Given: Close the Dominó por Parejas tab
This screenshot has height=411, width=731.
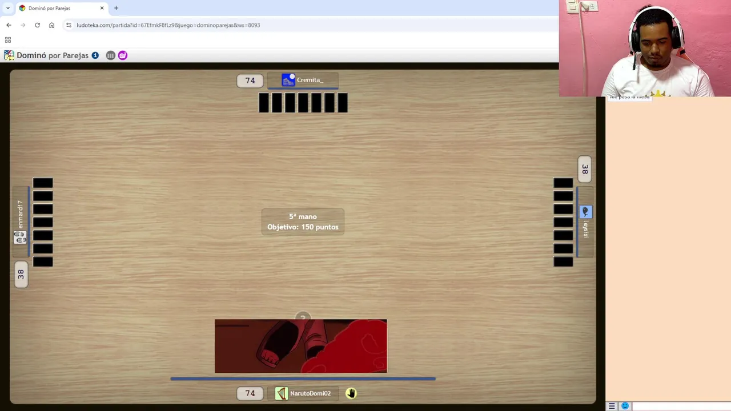Looking at the screenshot, I should 102,8.
